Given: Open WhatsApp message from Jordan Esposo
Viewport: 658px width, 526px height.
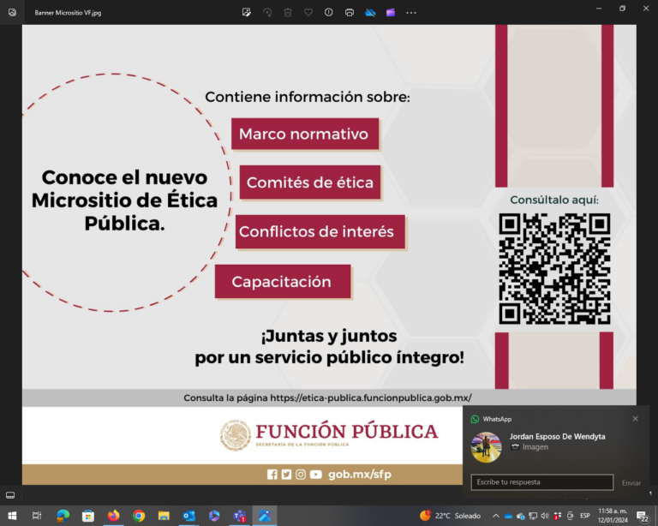Looking at the screenshot, I should tap(557, 441).
